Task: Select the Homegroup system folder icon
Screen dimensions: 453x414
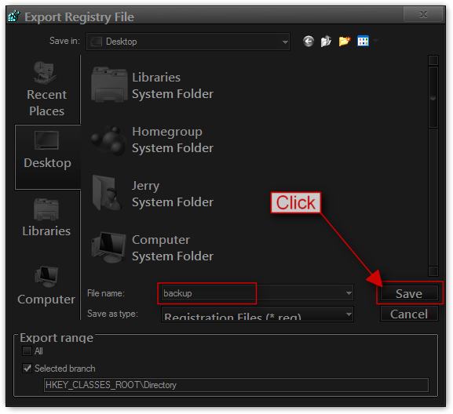Action: 108,140
